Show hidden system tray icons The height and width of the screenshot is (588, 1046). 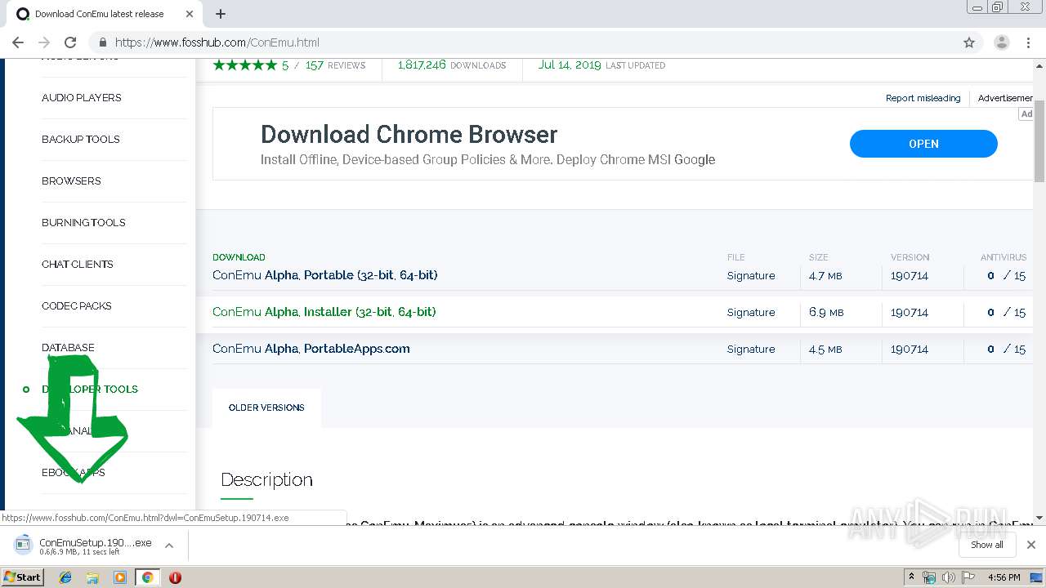tap(911, 577)
